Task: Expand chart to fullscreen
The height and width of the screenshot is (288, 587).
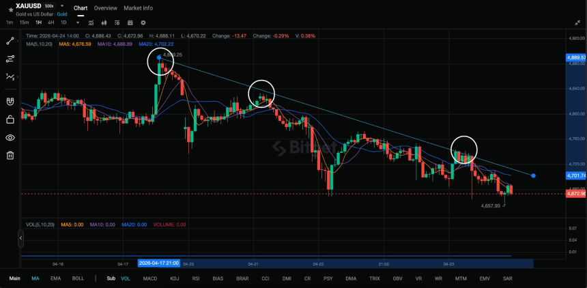Action: [577, 23]
